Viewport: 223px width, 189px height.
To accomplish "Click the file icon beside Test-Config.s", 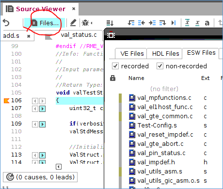I will pyautogui.click(x=132, y=126).
